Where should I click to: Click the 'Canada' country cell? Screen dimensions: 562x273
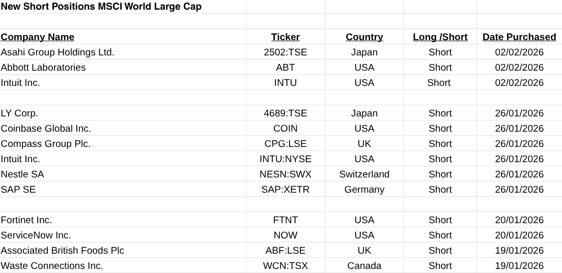pyautogui.click(x=364, y=266)
